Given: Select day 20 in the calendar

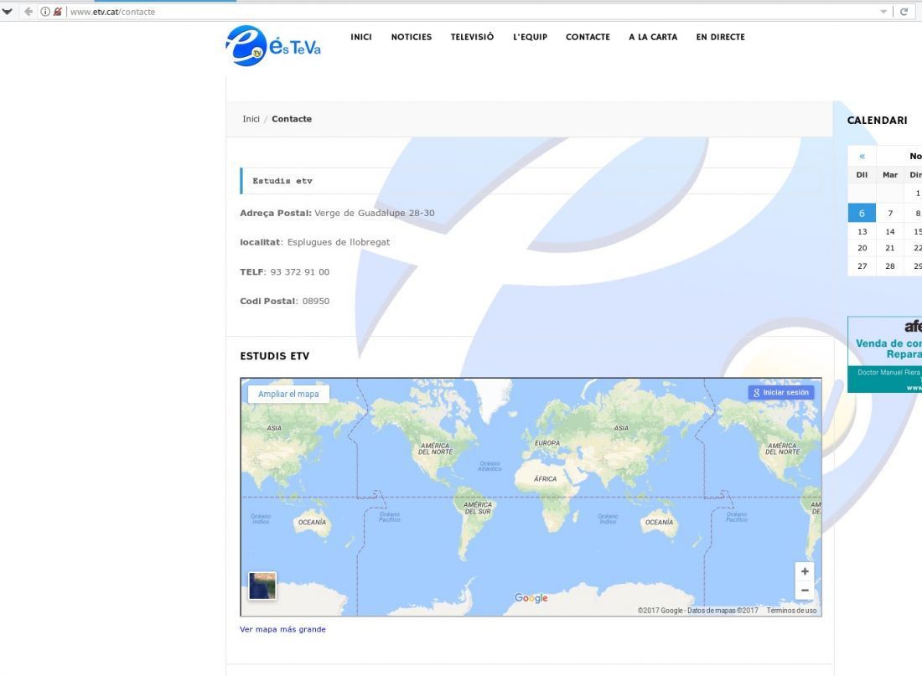Looking at the screenshot, I should point(862,248).
